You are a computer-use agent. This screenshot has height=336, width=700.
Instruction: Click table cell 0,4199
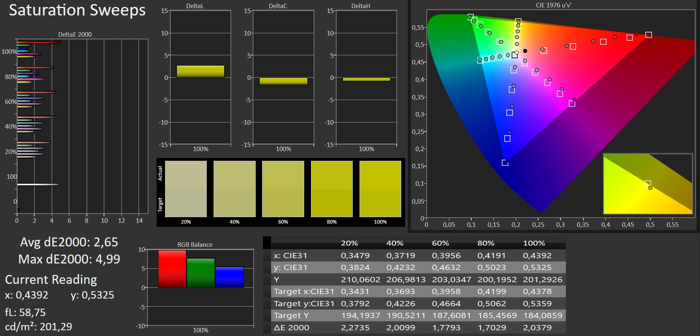(x=492, y=292)
